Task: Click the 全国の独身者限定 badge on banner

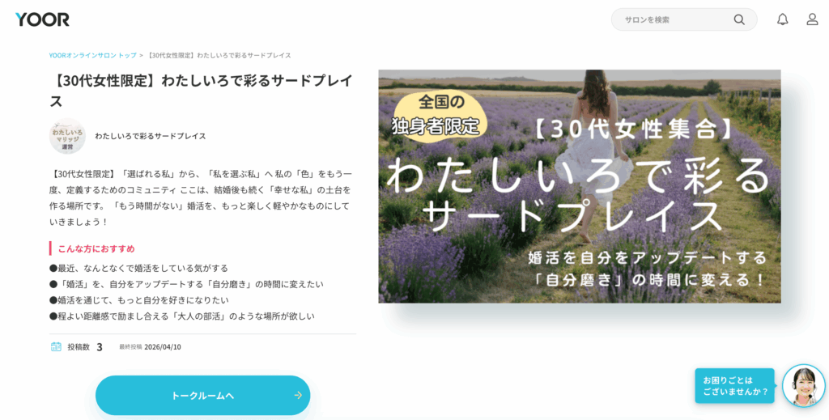Action: click(438, 115)
